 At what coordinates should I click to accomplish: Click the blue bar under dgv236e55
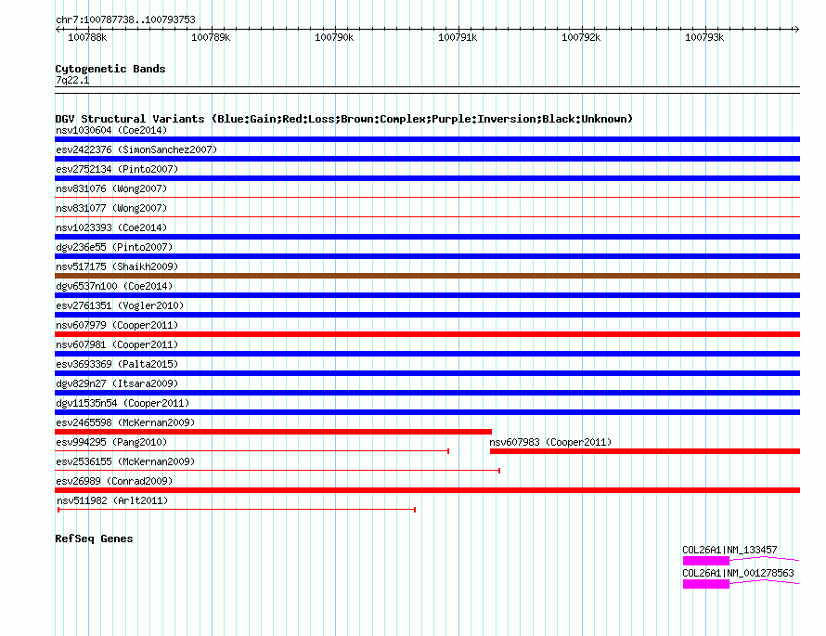point(427,256)
